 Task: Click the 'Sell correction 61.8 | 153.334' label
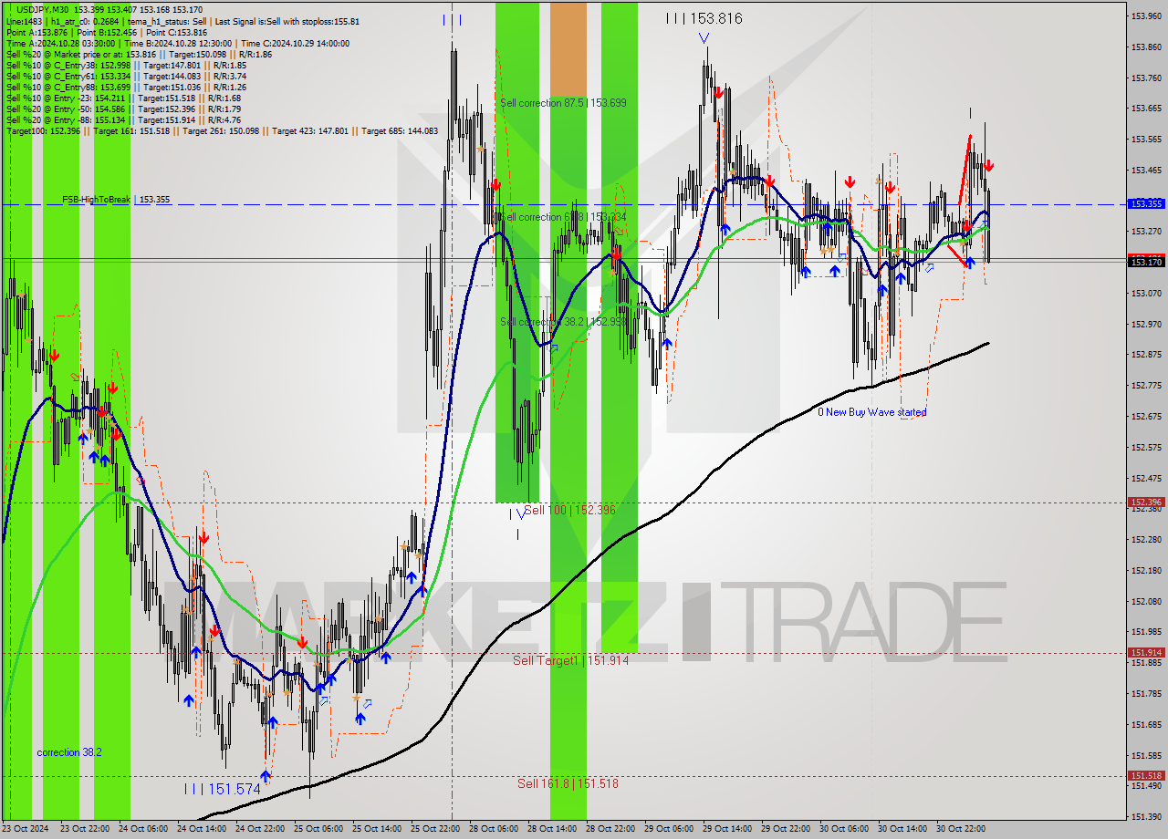563,217
